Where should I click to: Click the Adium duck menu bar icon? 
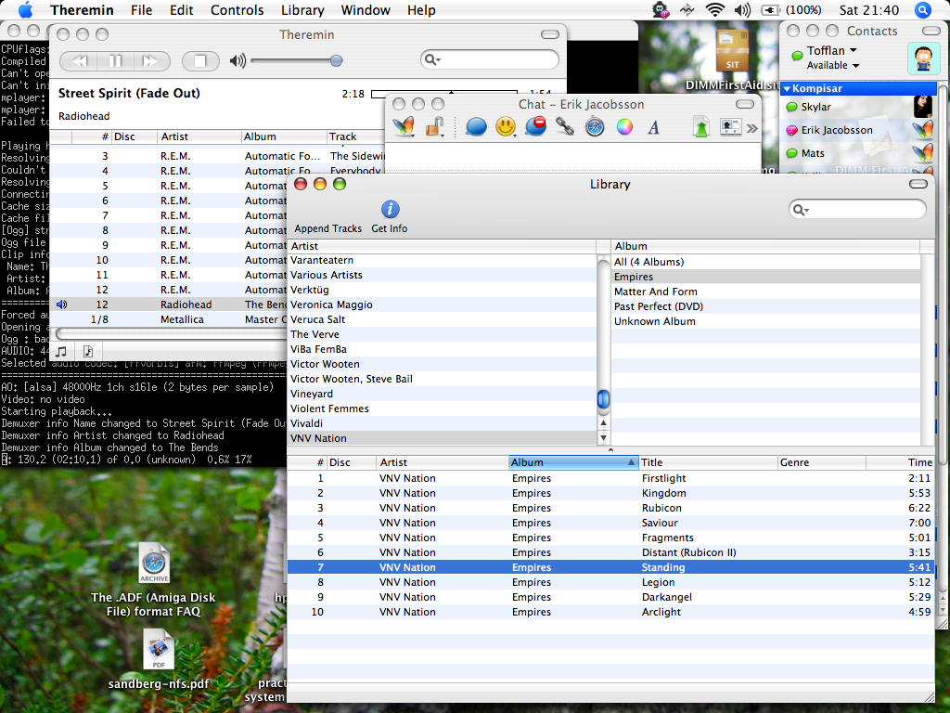coord(660,9)
